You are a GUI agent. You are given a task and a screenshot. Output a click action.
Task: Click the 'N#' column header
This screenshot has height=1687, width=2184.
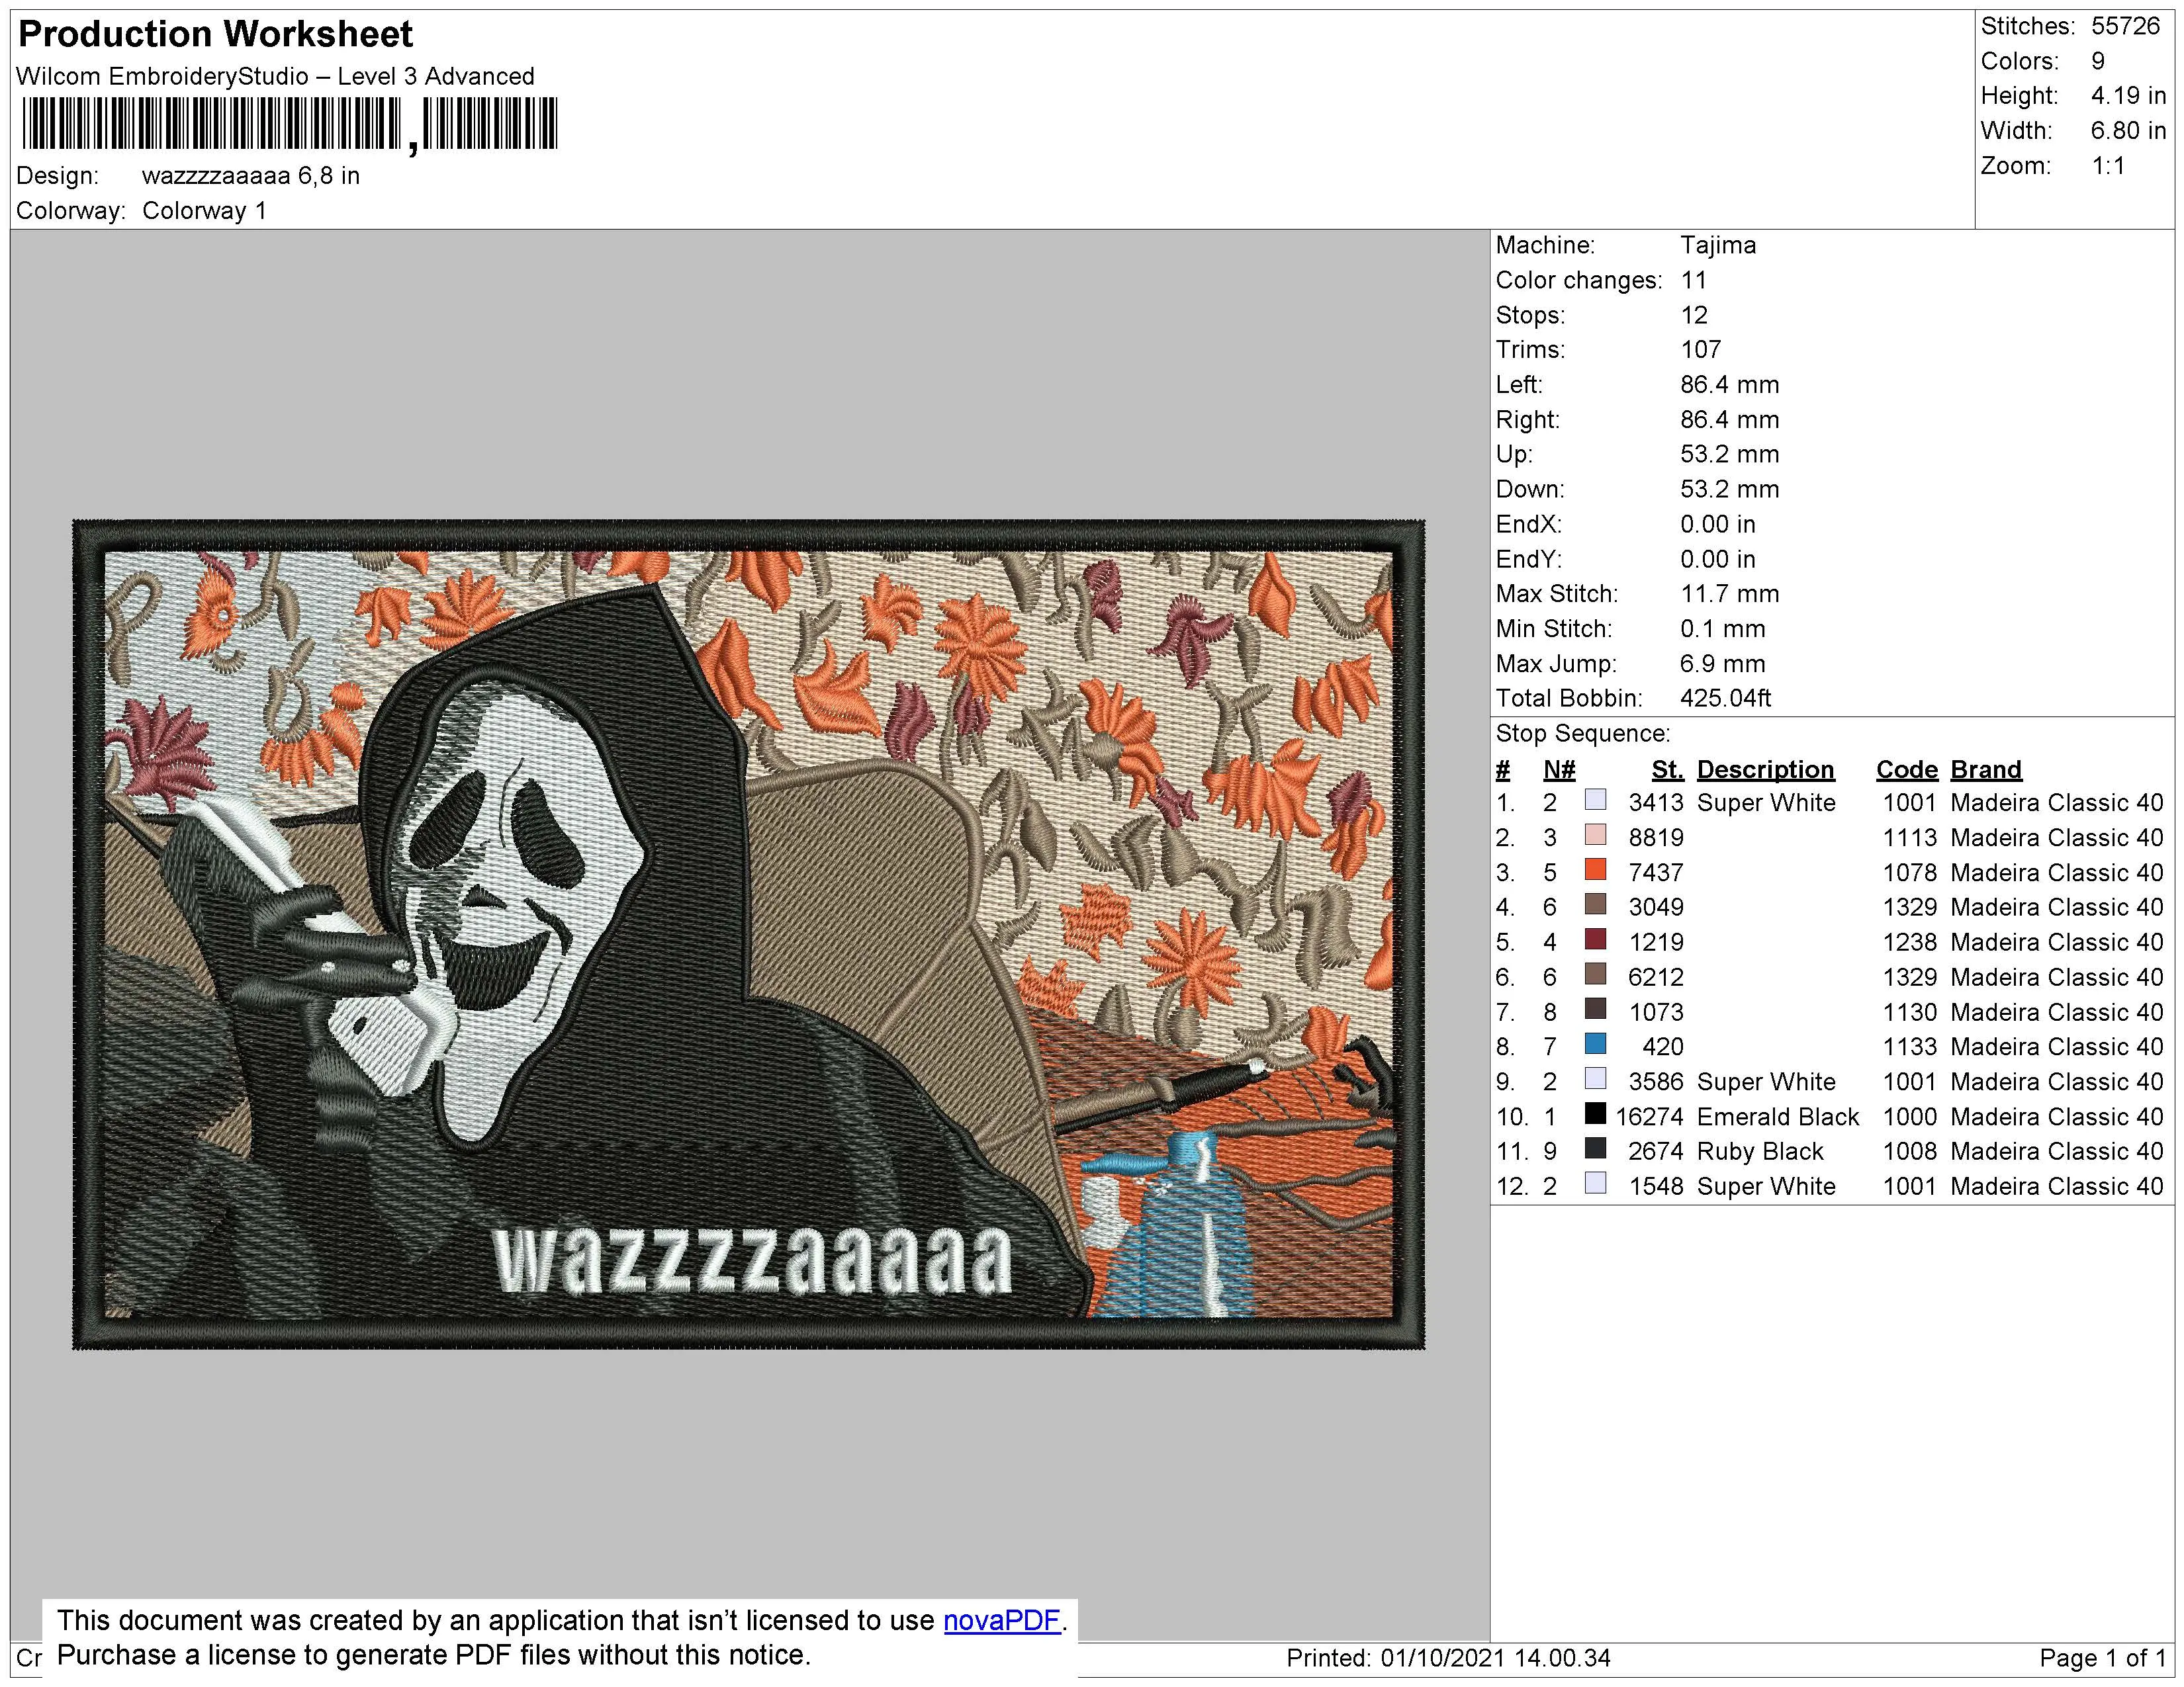tap(1558, 769)
